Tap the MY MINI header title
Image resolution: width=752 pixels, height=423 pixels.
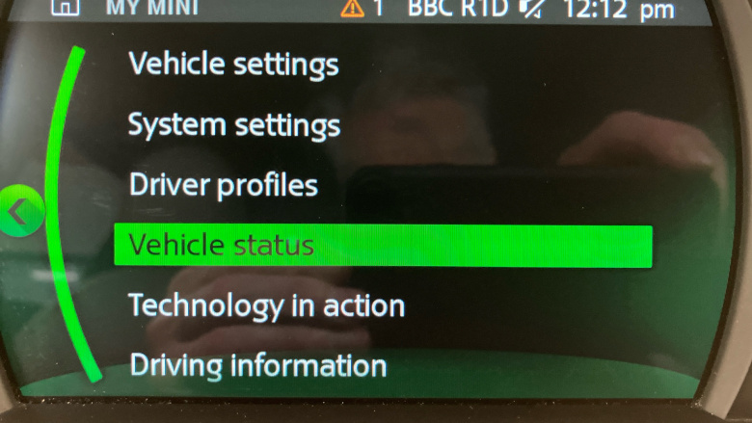point(152,7)
